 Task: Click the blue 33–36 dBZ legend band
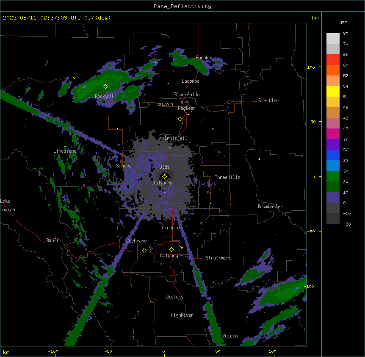tap(333, 155)
